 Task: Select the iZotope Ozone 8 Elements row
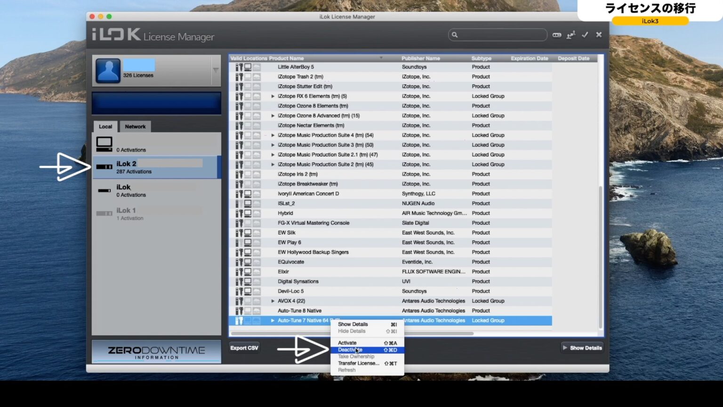click(x=390, y=106)
